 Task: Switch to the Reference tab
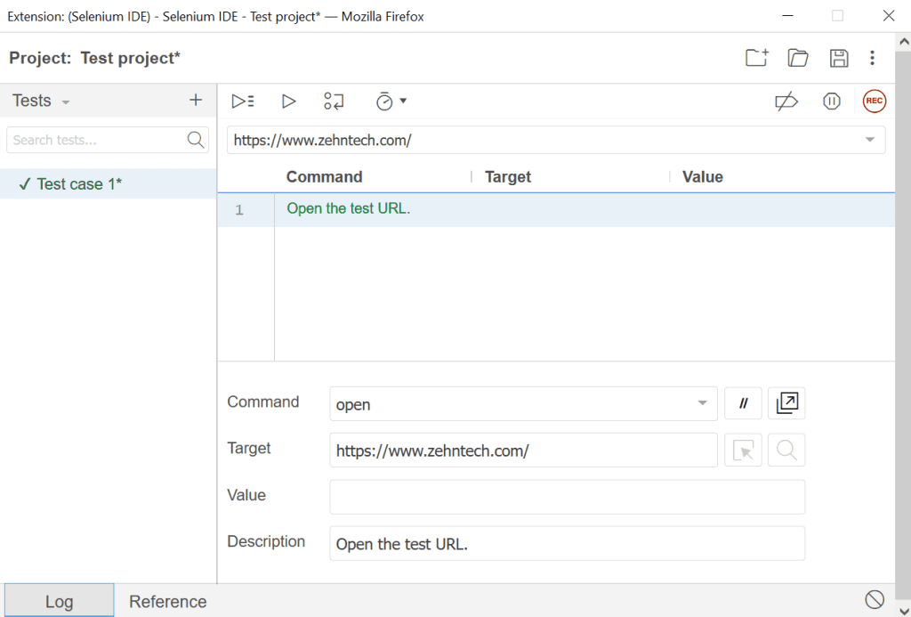pyautogui.click(x=167, y=602)
